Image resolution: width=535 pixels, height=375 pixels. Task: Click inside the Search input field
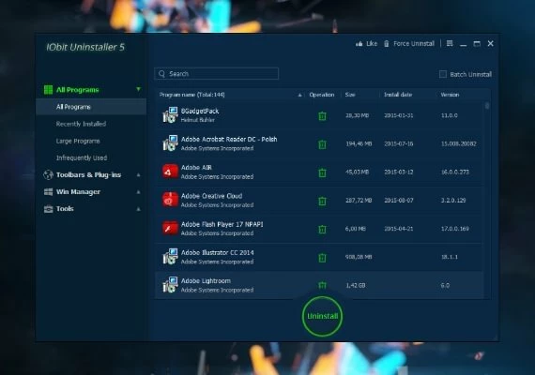pos(216,74)
